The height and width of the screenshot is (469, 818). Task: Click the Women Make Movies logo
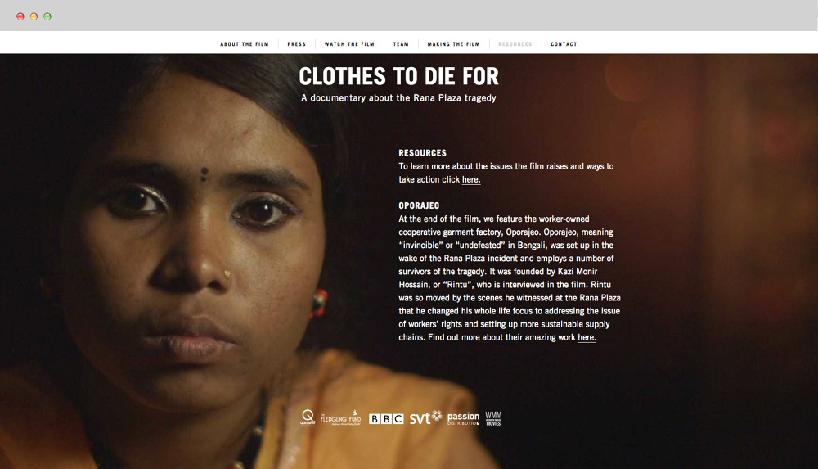[493, 418]
